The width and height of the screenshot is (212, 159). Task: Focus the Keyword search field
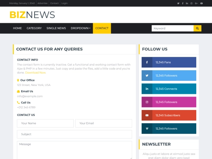(x=173, y=28)
